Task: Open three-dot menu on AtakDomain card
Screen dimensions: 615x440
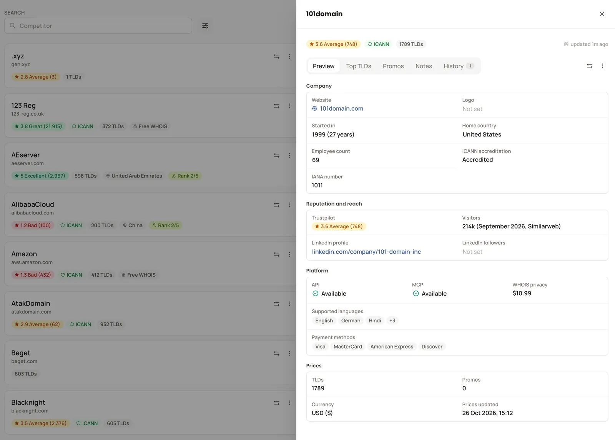Action: [x=289, y=304]
